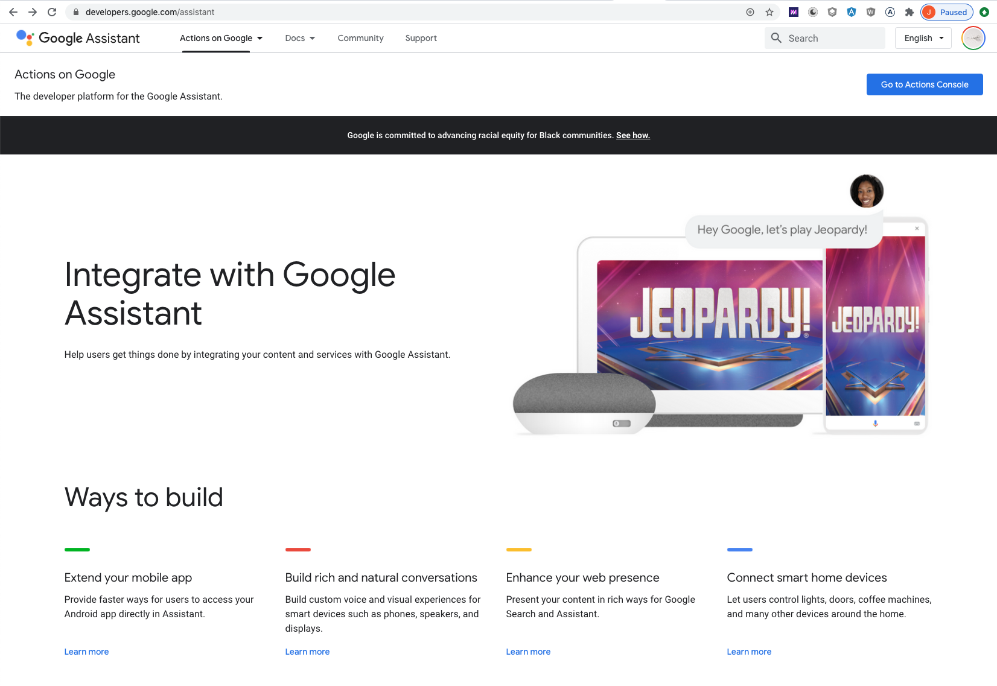Click the Jeopardy phone screen image

[x=875, y=326]
